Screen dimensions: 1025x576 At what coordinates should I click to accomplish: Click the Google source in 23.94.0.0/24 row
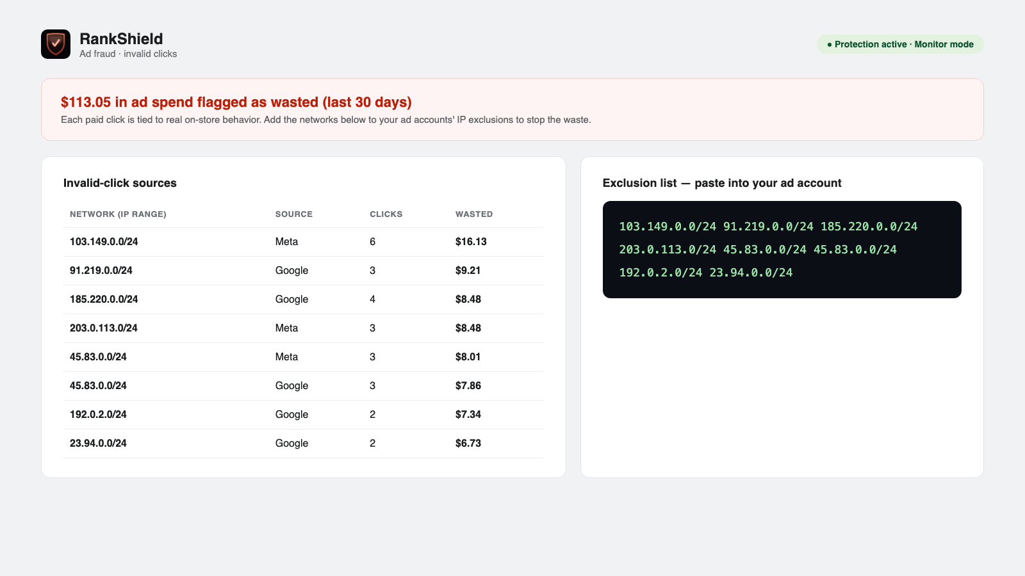[x=291, y=444]
